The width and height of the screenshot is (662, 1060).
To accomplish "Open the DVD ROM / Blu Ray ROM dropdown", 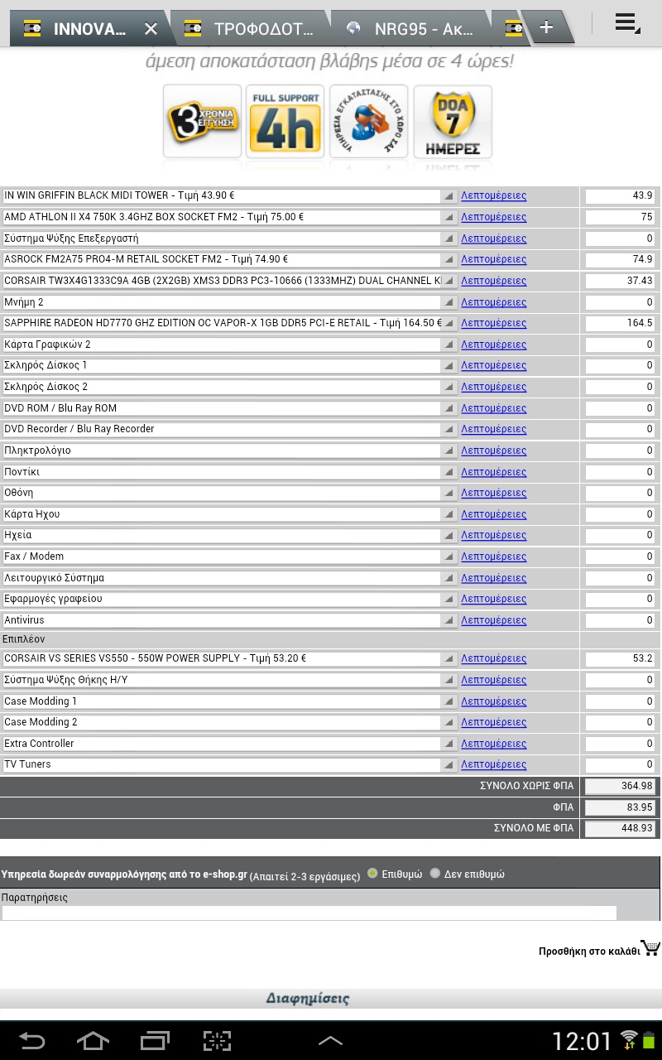I will 230,408.
